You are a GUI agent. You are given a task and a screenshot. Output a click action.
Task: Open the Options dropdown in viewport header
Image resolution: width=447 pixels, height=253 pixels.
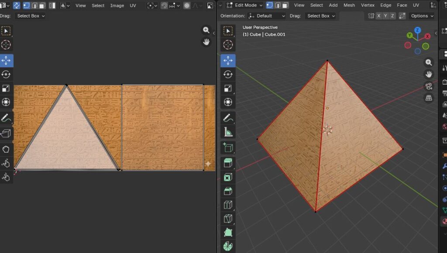422,16
